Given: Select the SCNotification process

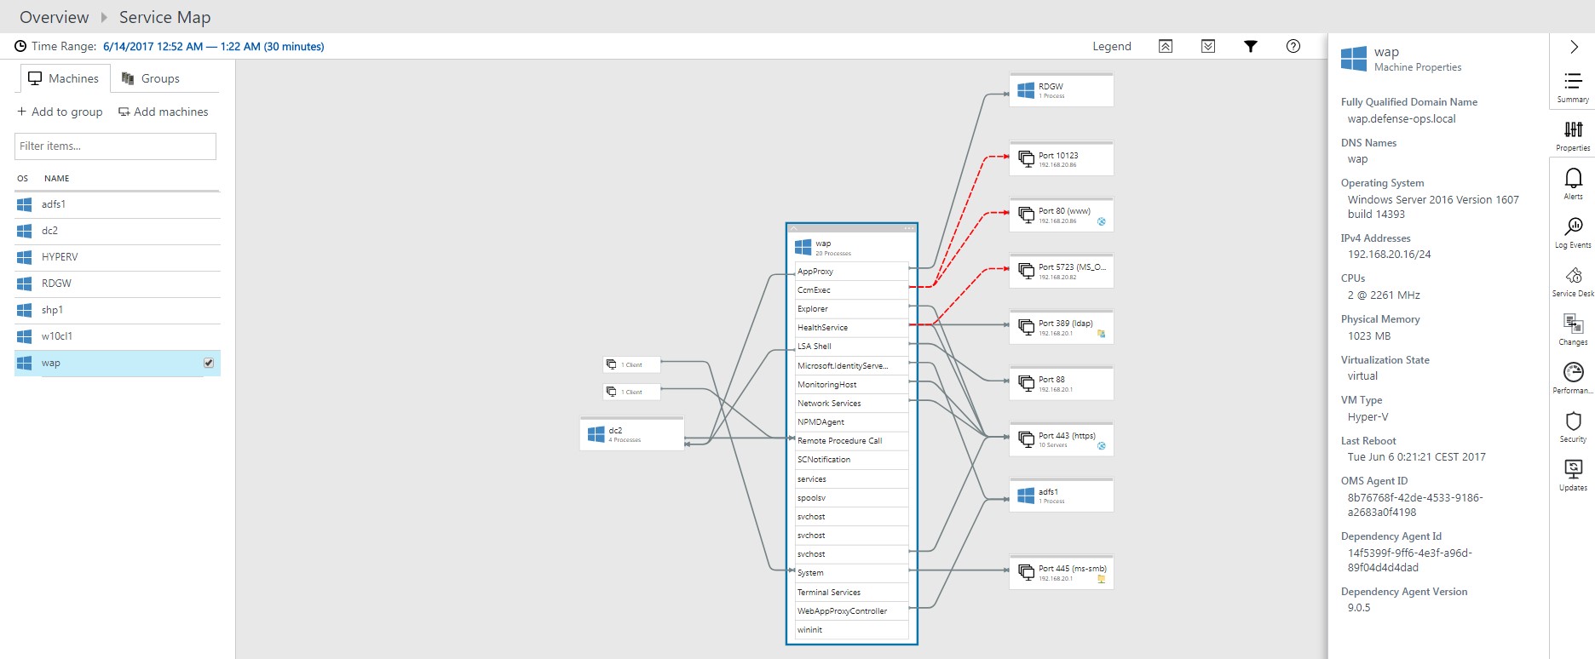Looking at the screenshot, I should (851, 460).
